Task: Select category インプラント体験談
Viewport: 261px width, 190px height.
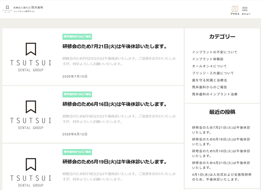Action: coord(208,59)
